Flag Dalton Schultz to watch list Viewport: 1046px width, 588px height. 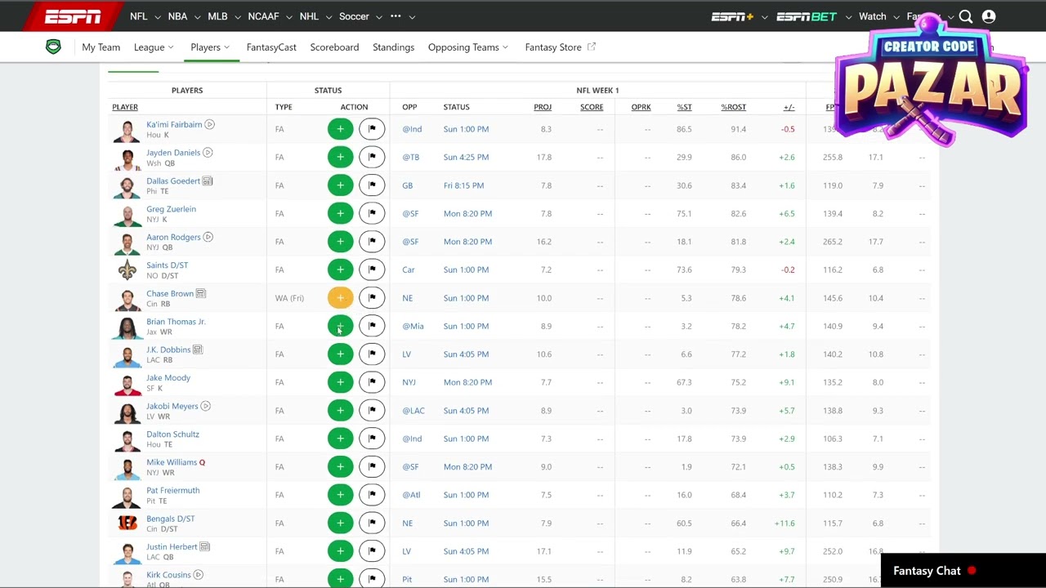[x=372, y=439]
